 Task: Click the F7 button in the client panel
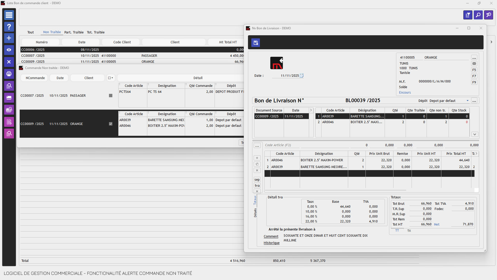pos(474,76)
